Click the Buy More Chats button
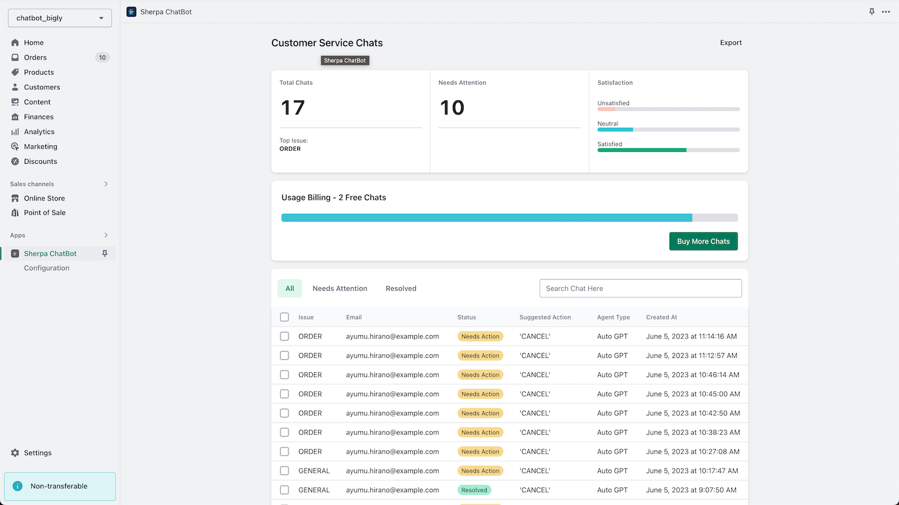Image resolution: width=899 pixels, height=505 pixels. point(703,241)
